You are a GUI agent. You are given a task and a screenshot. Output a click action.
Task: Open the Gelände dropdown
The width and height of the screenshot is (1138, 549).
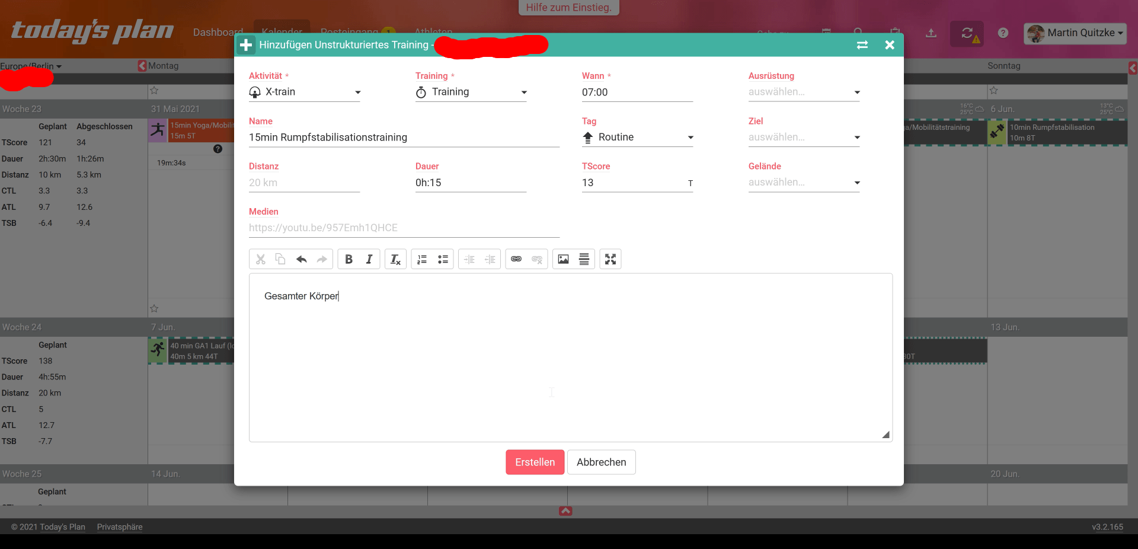click(804, 183)
